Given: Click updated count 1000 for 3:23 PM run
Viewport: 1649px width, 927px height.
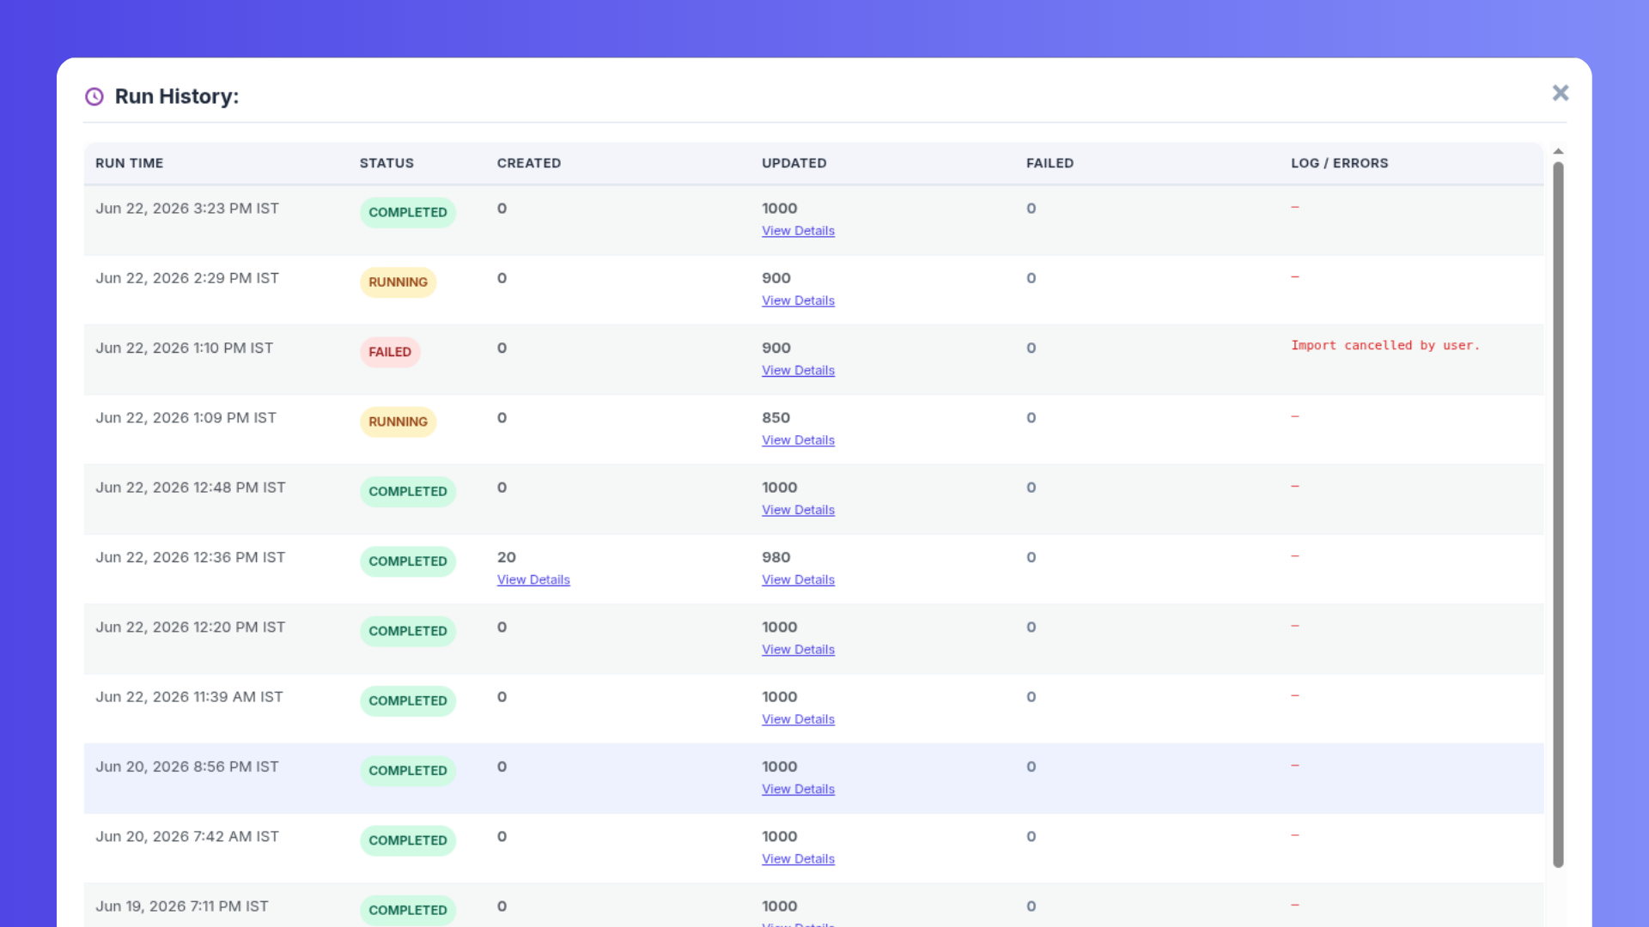Looking at the screenshot, I should pos(780,209).
